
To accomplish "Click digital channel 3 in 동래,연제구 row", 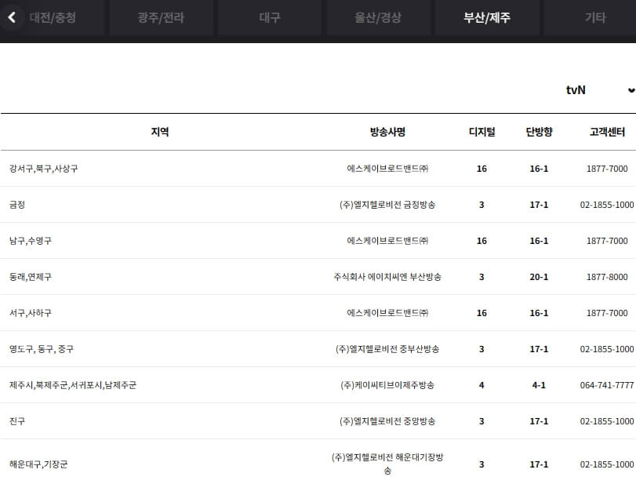I will (x=482, y=277).
